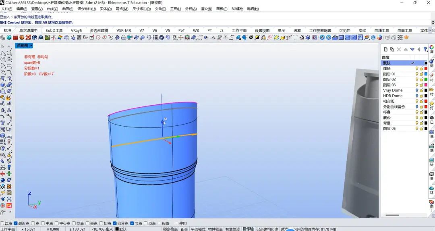Click the red M icon at the sidebar bottom
The image size is (435, 231).
pos(9,206)
